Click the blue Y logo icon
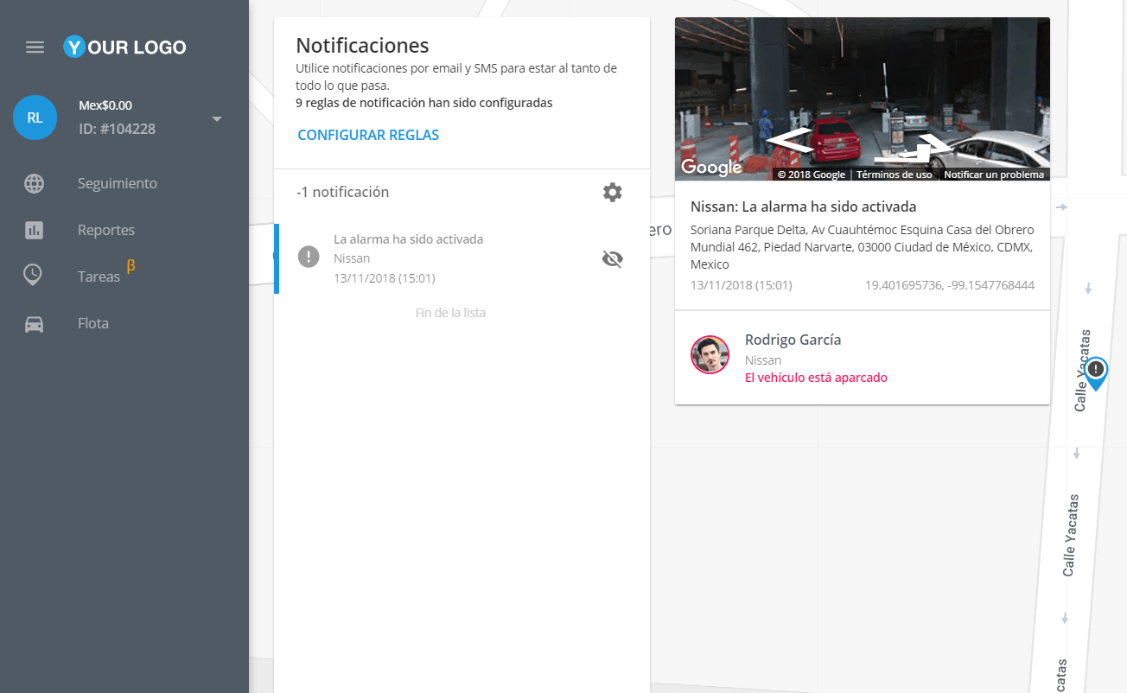This screenshot has width=1127, height=693. tap(74, 47)
